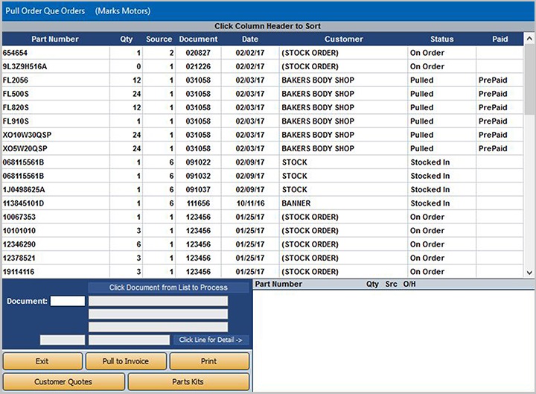This screenshot has height=394, width=536.
Task: Sort by the Document column header
Action: click(198, 39)
